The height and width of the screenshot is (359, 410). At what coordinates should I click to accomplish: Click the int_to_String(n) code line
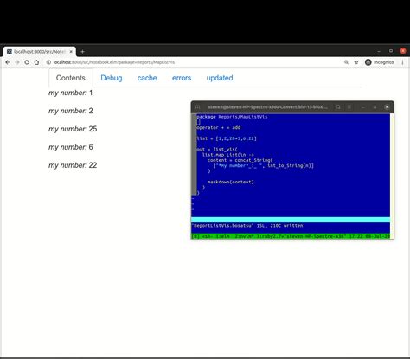[x=263, y=165]
